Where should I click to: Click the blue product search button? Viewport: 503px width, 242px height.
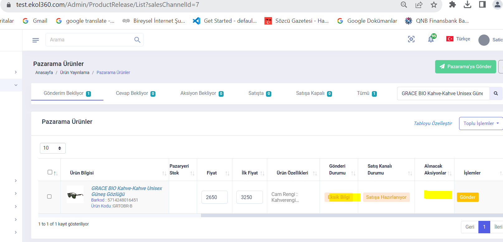click(x=496, y=93)
